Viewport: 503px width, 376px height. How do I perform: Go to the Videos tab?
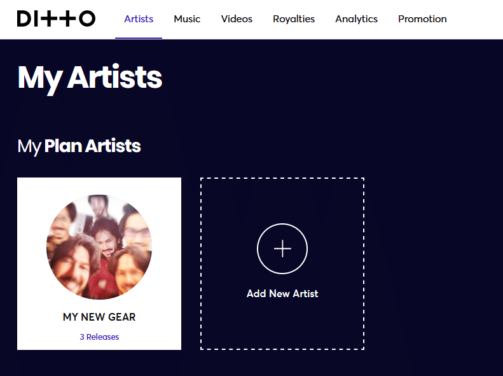237,19
